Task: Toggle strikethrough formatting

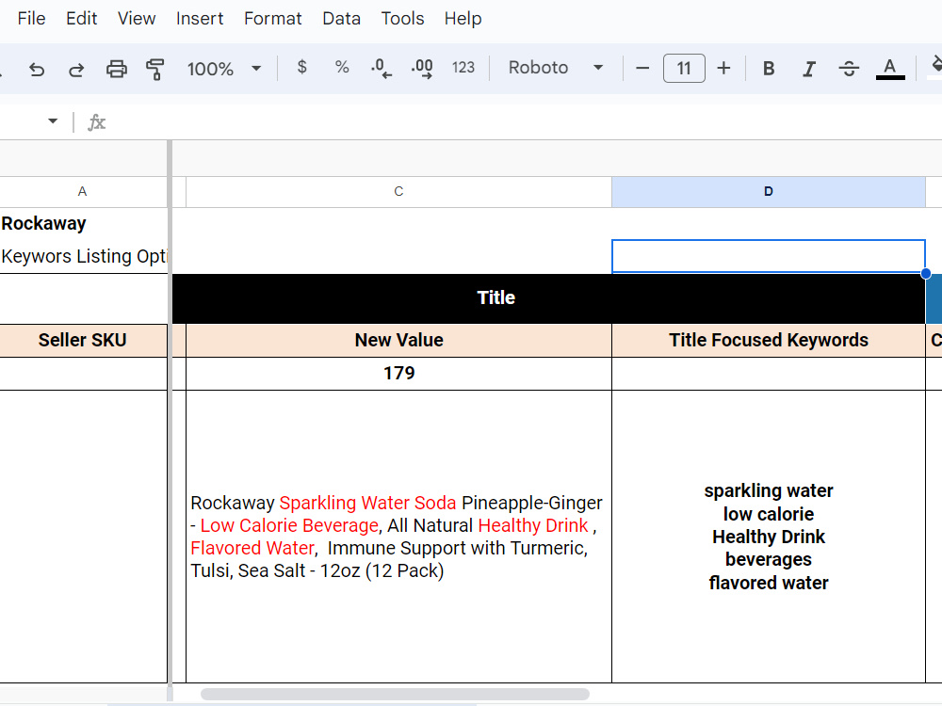Action: pos(849,69)
